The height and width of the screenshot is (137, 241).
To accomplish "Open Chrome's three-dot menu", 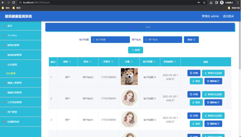I will point(238,2).
